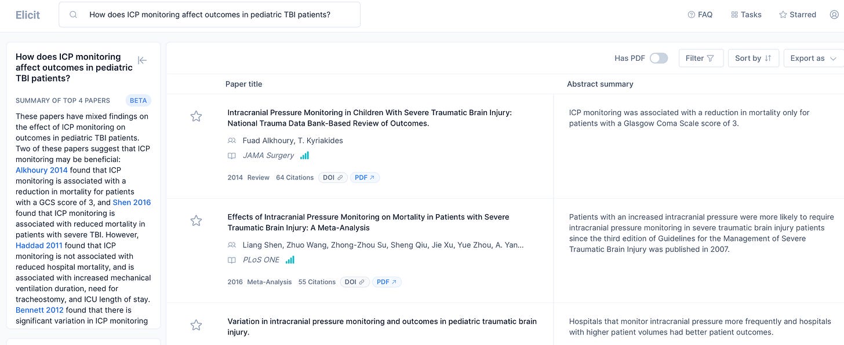Click the search magnifier icon
Image resolution: width=844 pixels, height=345 pixels.
(x=74, y=14)
